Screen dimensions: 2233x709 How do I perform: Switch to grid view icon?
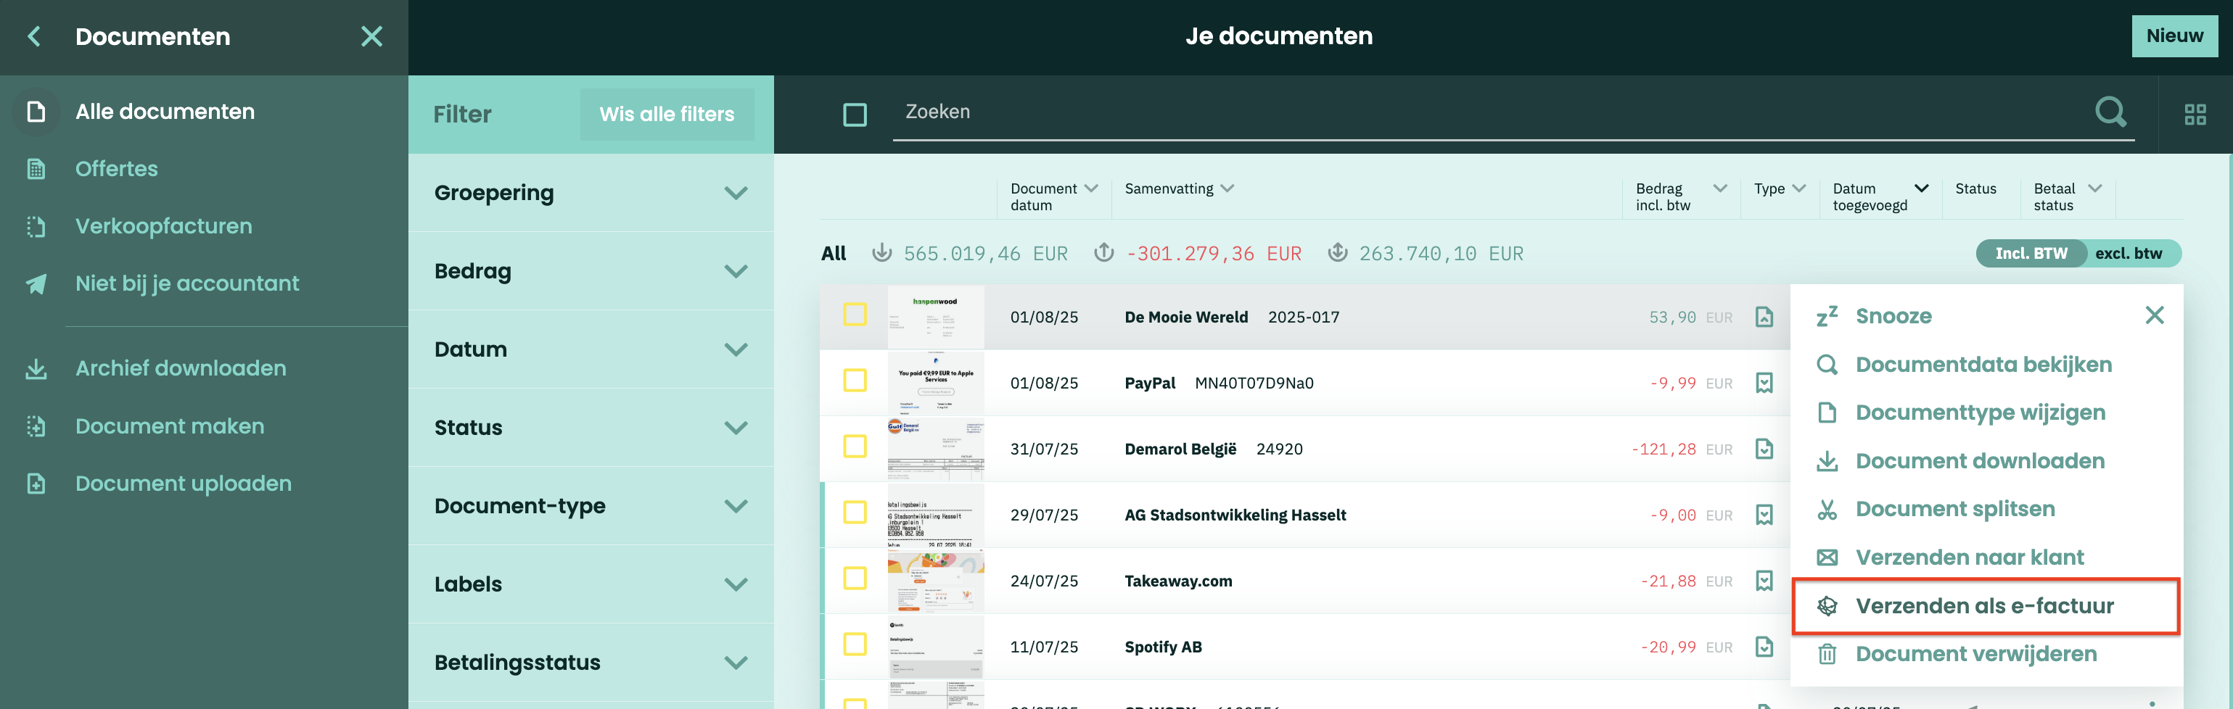(x=2195, y=115)
